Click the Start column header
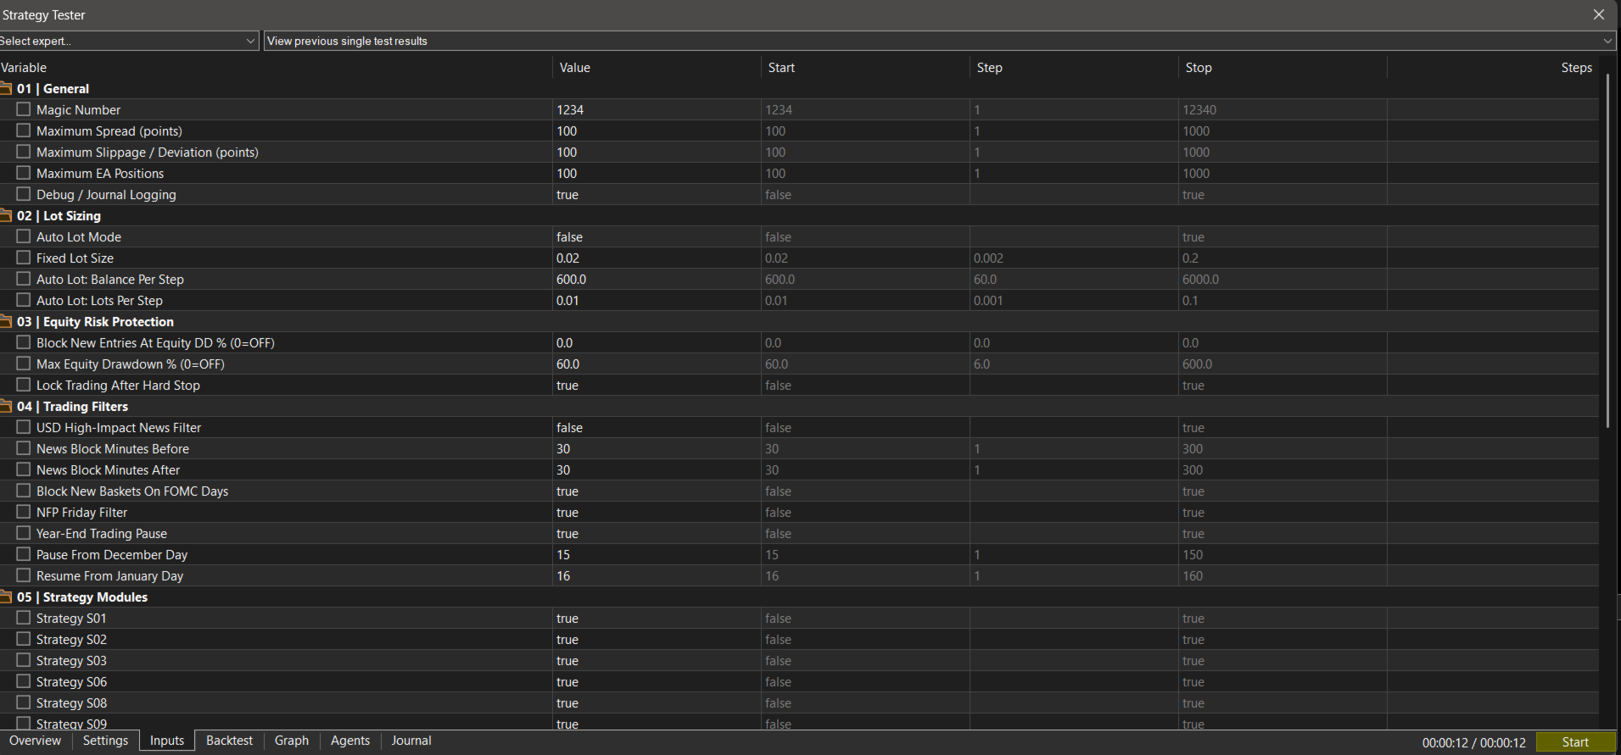This screenshot has width=1621, height=755. (865, 68)
